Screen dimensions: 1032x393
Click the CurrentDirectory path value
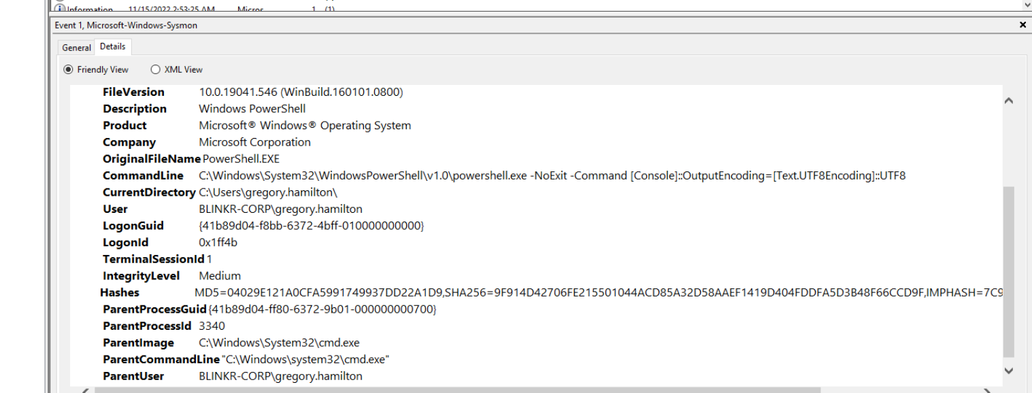coord(268,192)
